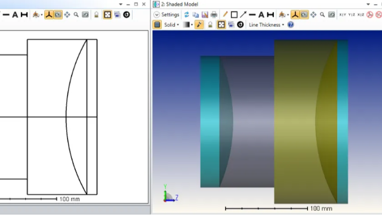382x215 pixels.
Task: Toggle axes orientation indicator in left layout window
Action: click(49, 14)
